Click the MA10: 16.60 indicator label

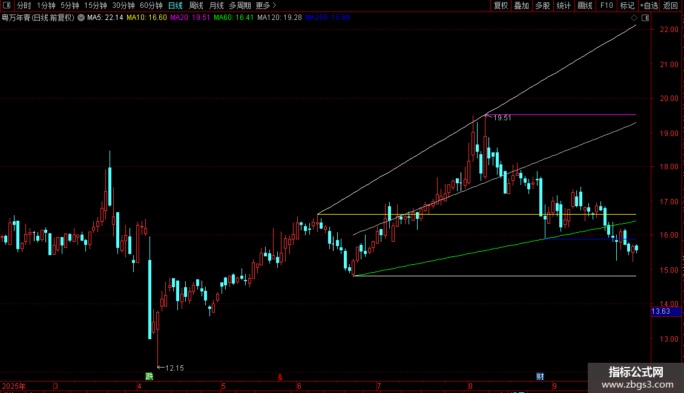(146, 18)
